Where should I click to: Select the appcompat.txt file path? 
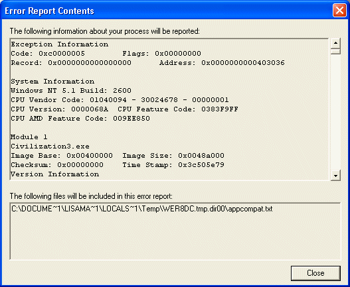point(142,209)
